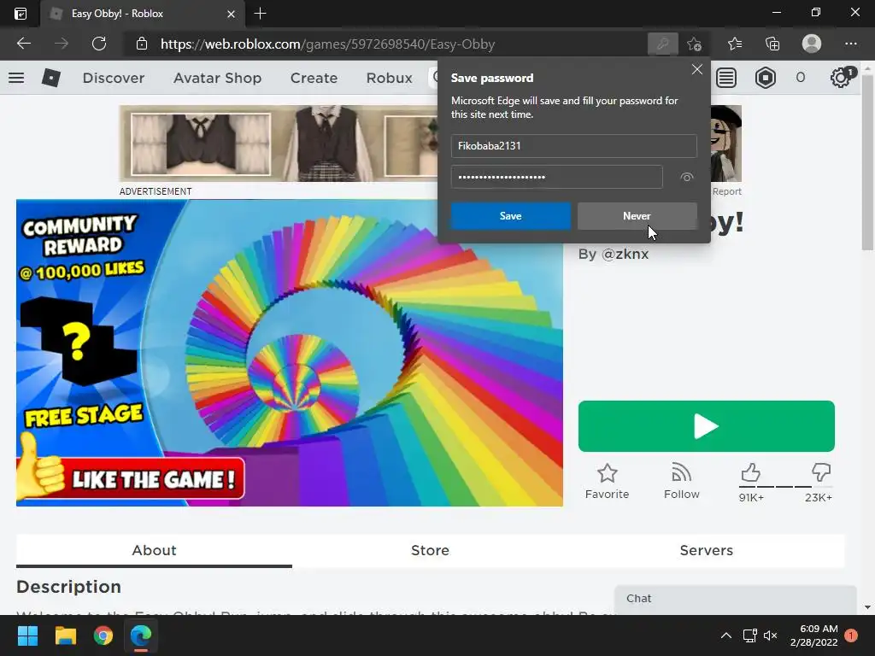875x656 pixels.
Task: Choose Never save password
Action: click(x=637, y=216)
